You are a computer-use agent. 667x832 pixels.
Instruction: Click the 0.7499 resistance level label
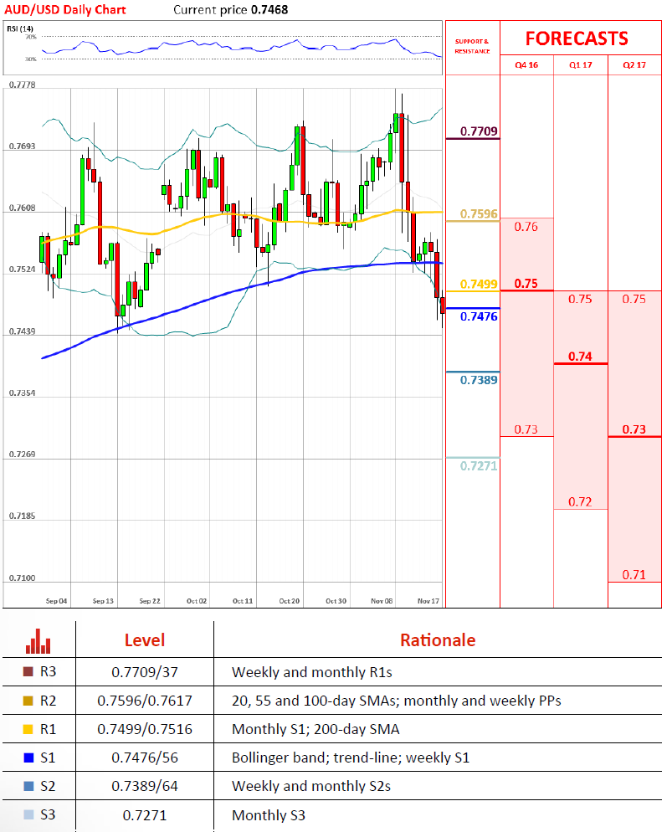point(479,284)
